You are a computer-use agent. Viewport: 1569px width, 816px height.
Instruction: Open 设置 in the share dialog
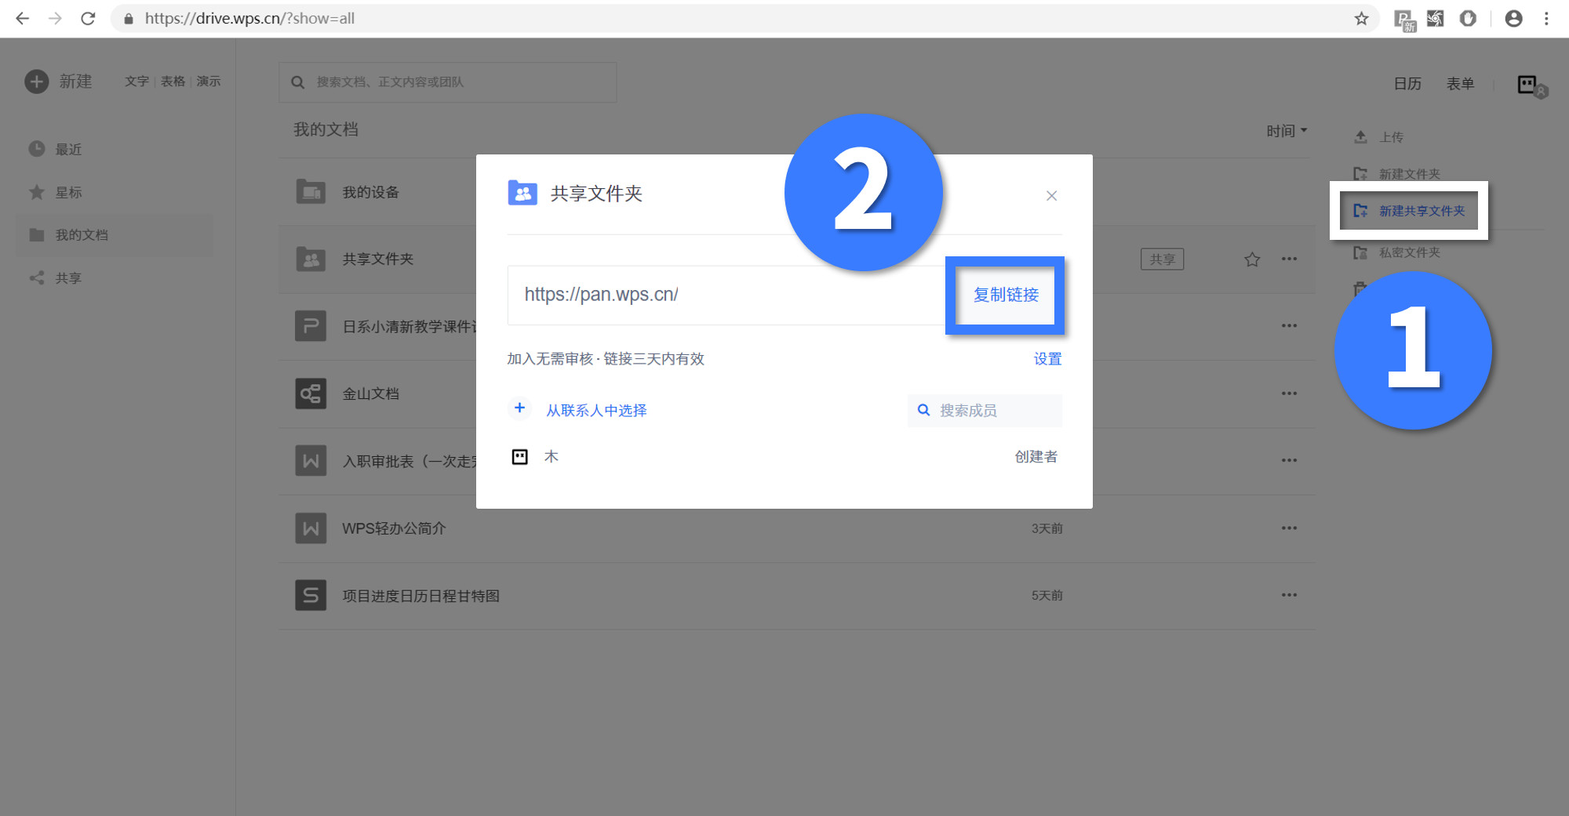click(1047, 358)
